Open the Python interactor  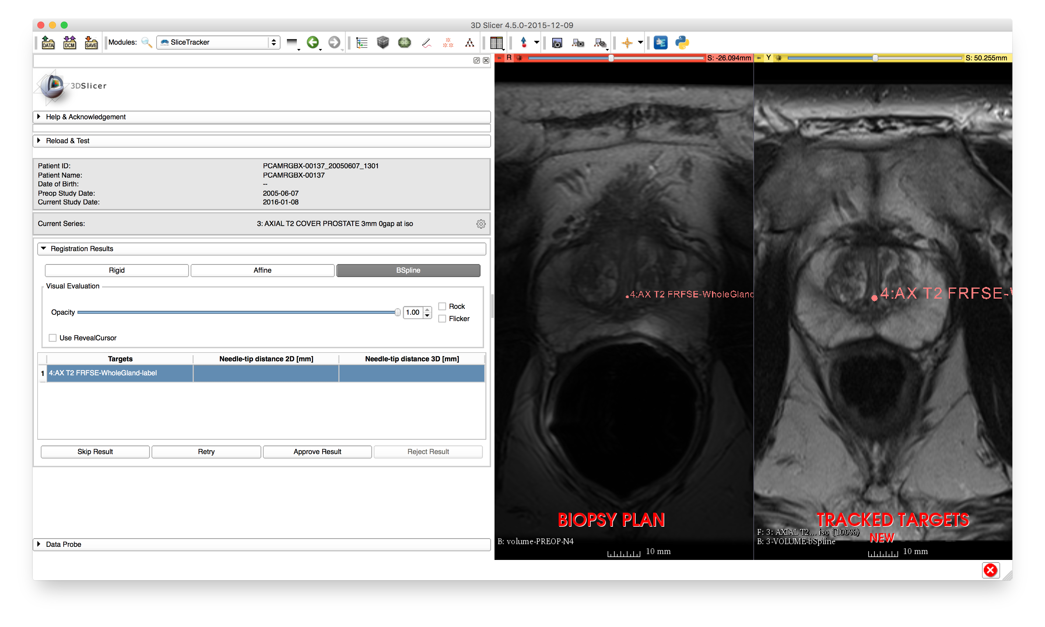pos(682,42)
